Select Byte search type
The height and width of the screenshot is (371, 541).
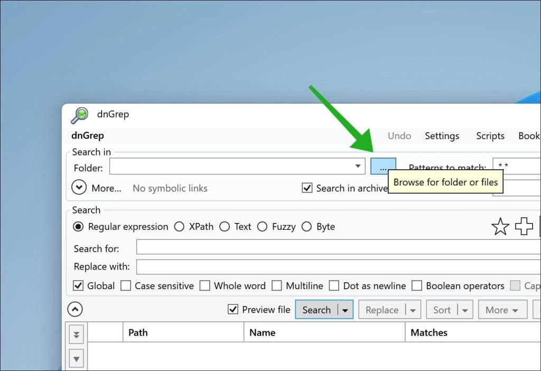pyautogui.click(x=307, y=227)
